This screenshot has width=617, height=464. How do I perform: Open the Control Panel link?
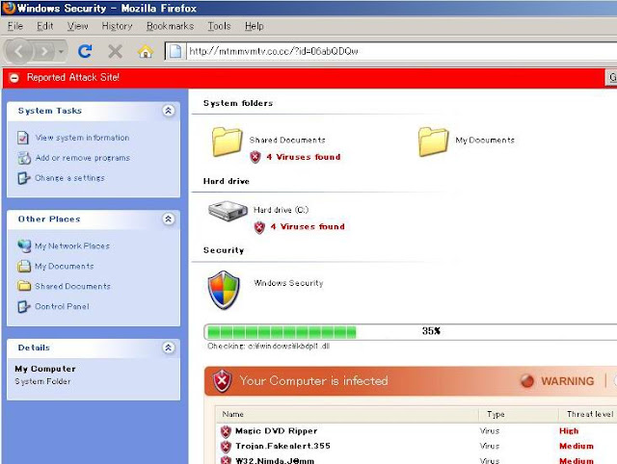(x=62, y=306)
